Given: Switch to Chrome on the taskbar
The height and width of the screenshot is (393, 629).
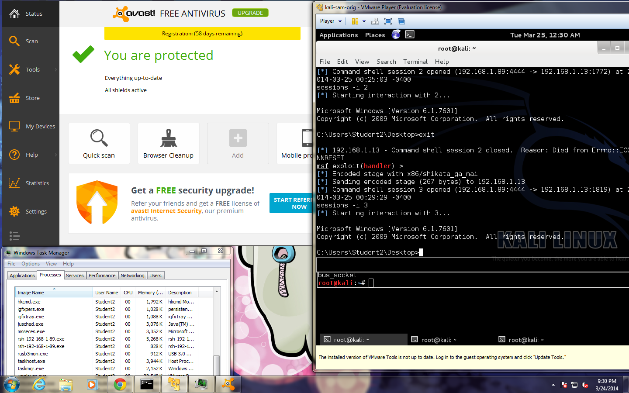Looking at the screenshot, I should click(x=120, y=384).
